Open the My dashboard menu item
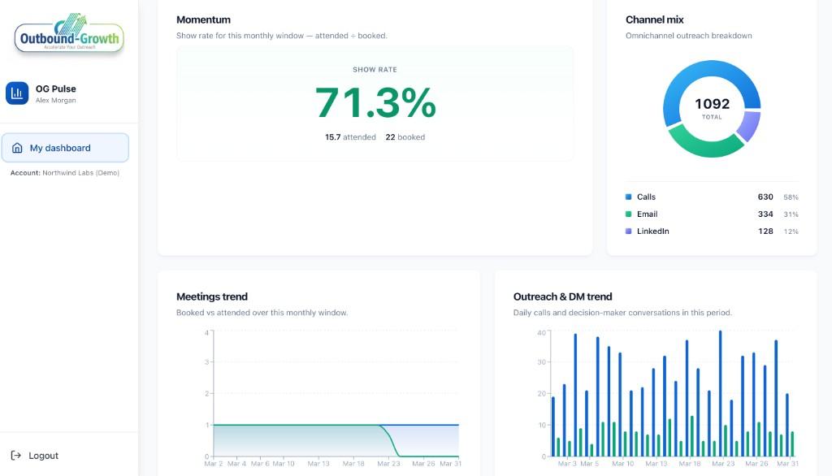Image resolution: width=832 pixels, height=476 pixels. click(65, 148)
